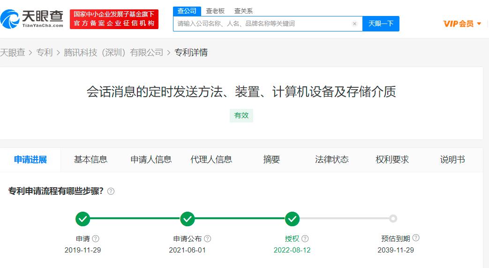Click the application date 2019-11-29
This screenshot has width=489, height=268.
(83, 250)
